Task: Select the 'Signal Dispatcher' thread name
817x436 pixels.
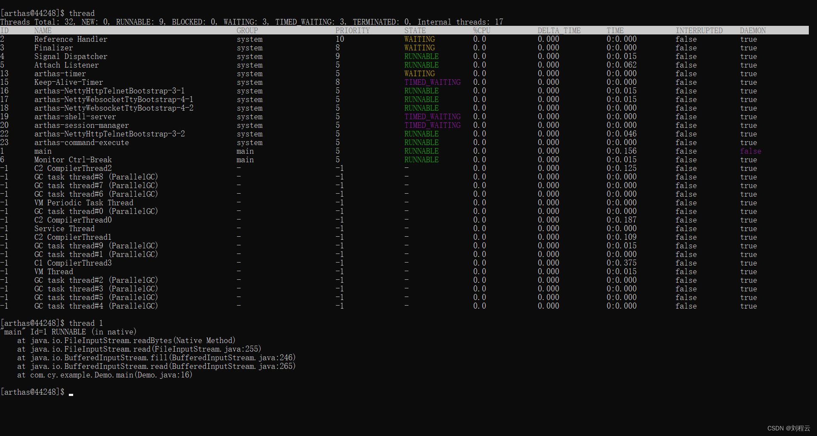Action: tap(71, 56)
